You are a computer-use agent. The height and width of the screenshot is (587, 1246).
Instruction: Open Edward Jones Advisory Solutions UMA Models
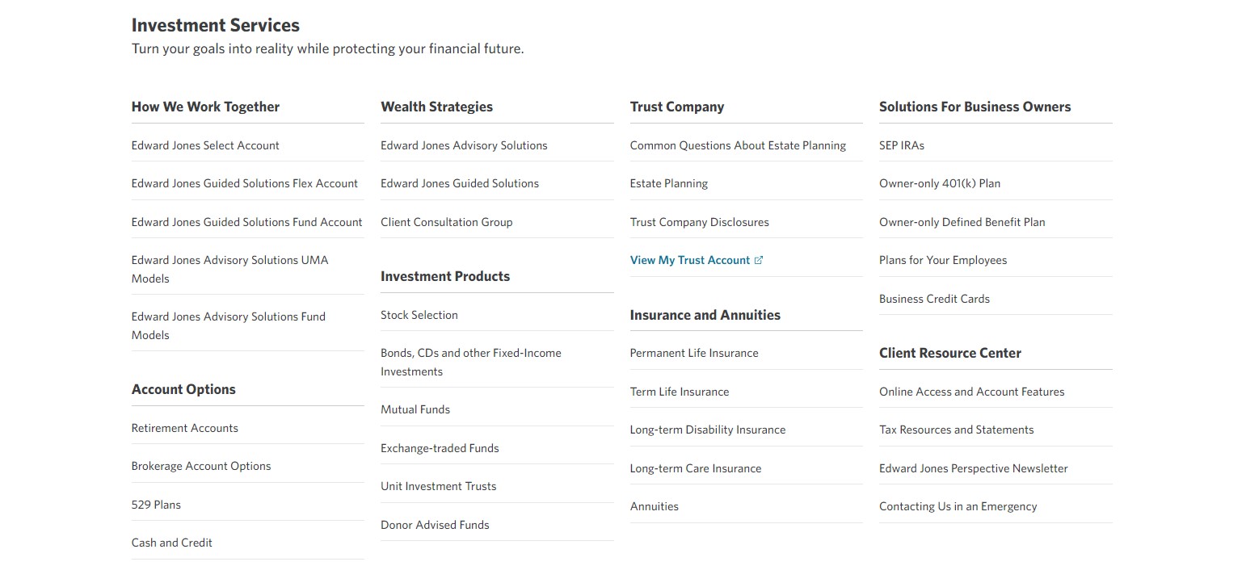tap(229, 269)
